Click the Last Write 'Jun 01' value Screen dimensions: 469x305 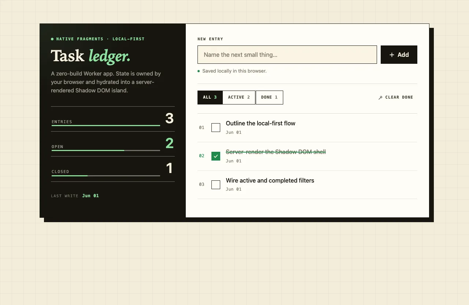pyautogui.click(x=91, y=196)
